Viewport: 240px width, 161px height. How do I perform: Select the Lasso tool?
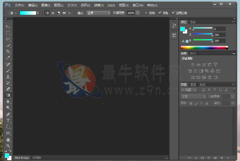pos(8,39)
